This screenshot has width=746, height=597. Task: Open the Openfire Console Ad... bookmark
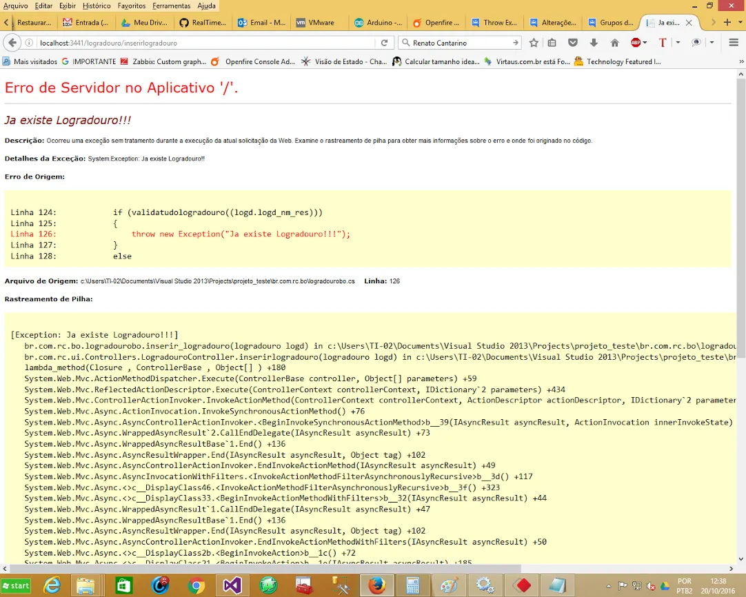(261, 61)
